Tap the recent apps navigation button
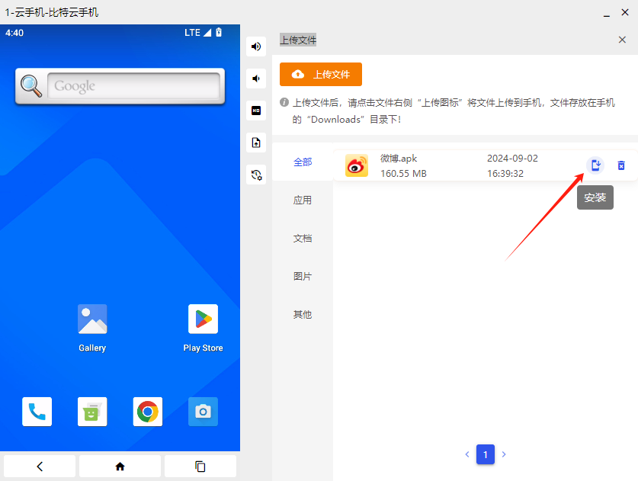 (200, 467)
